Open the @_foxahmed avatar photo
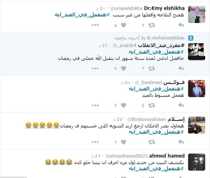The height and width of the screenshot is (178, 210). pyautogui.click(x=197, y=88)
